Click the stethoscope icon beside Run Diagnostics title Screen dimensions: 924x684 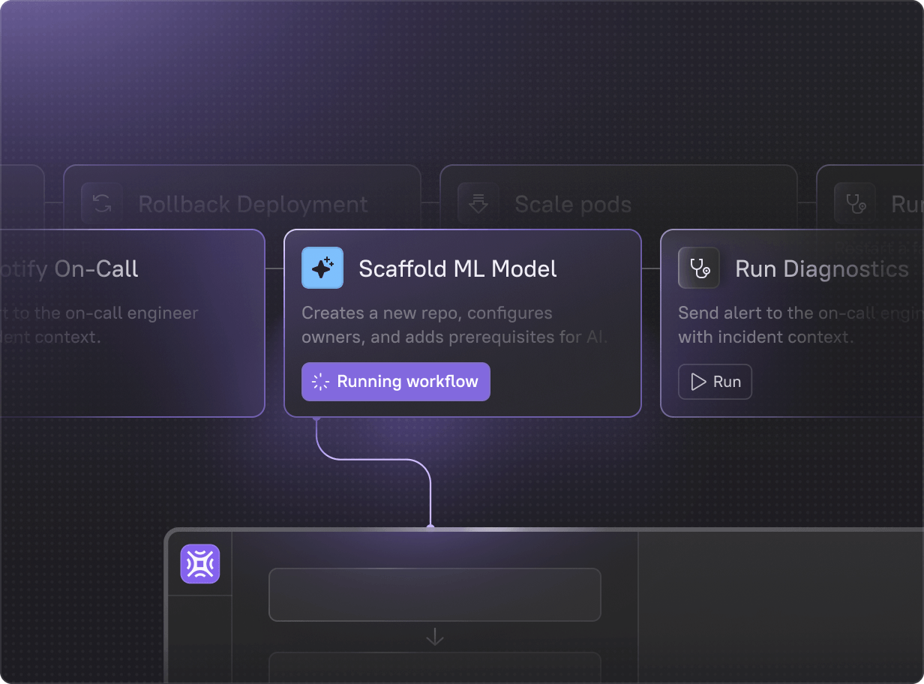699,268
